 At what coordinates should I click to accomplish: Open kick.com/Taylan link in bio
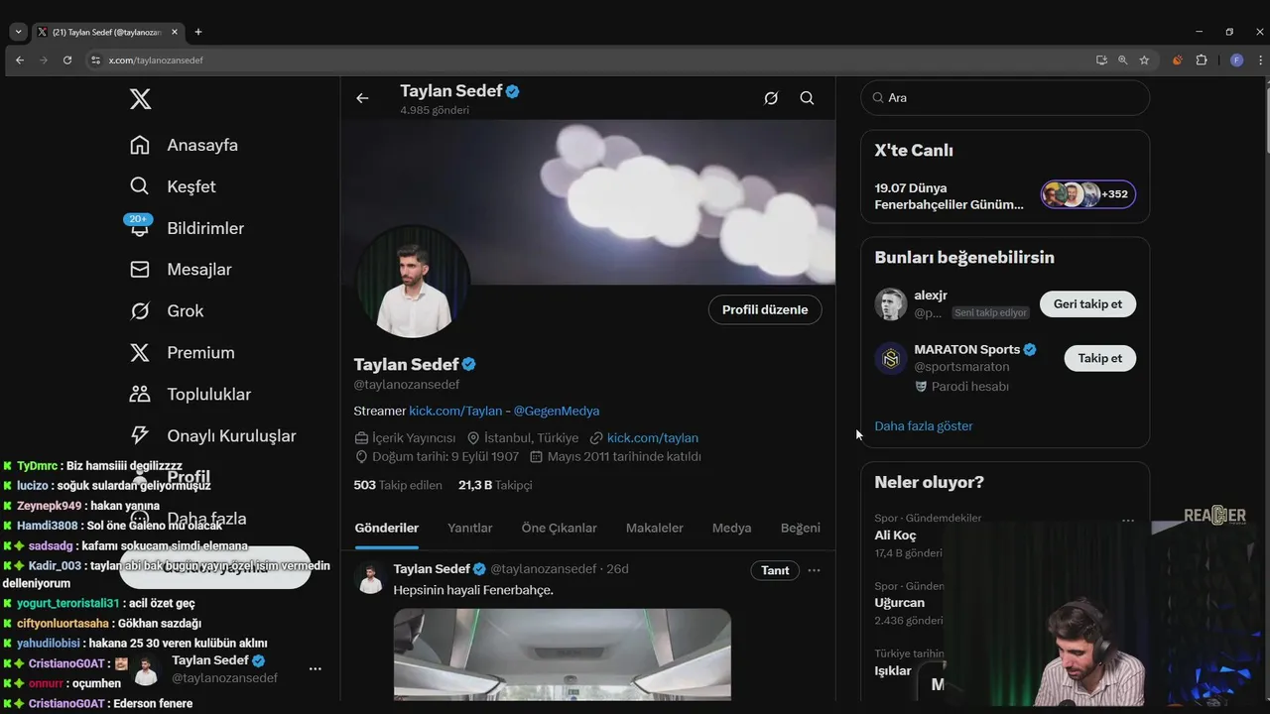455,411
